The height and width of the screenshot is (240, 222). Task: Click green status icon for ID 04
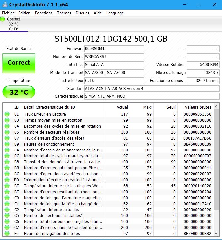tap(7, 126)
